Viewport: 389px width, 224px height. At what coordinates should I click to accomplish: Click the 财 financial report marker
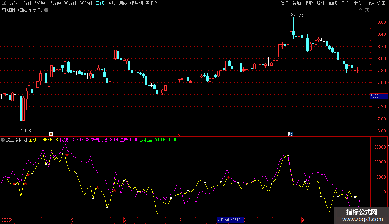[x=290, y=134]
